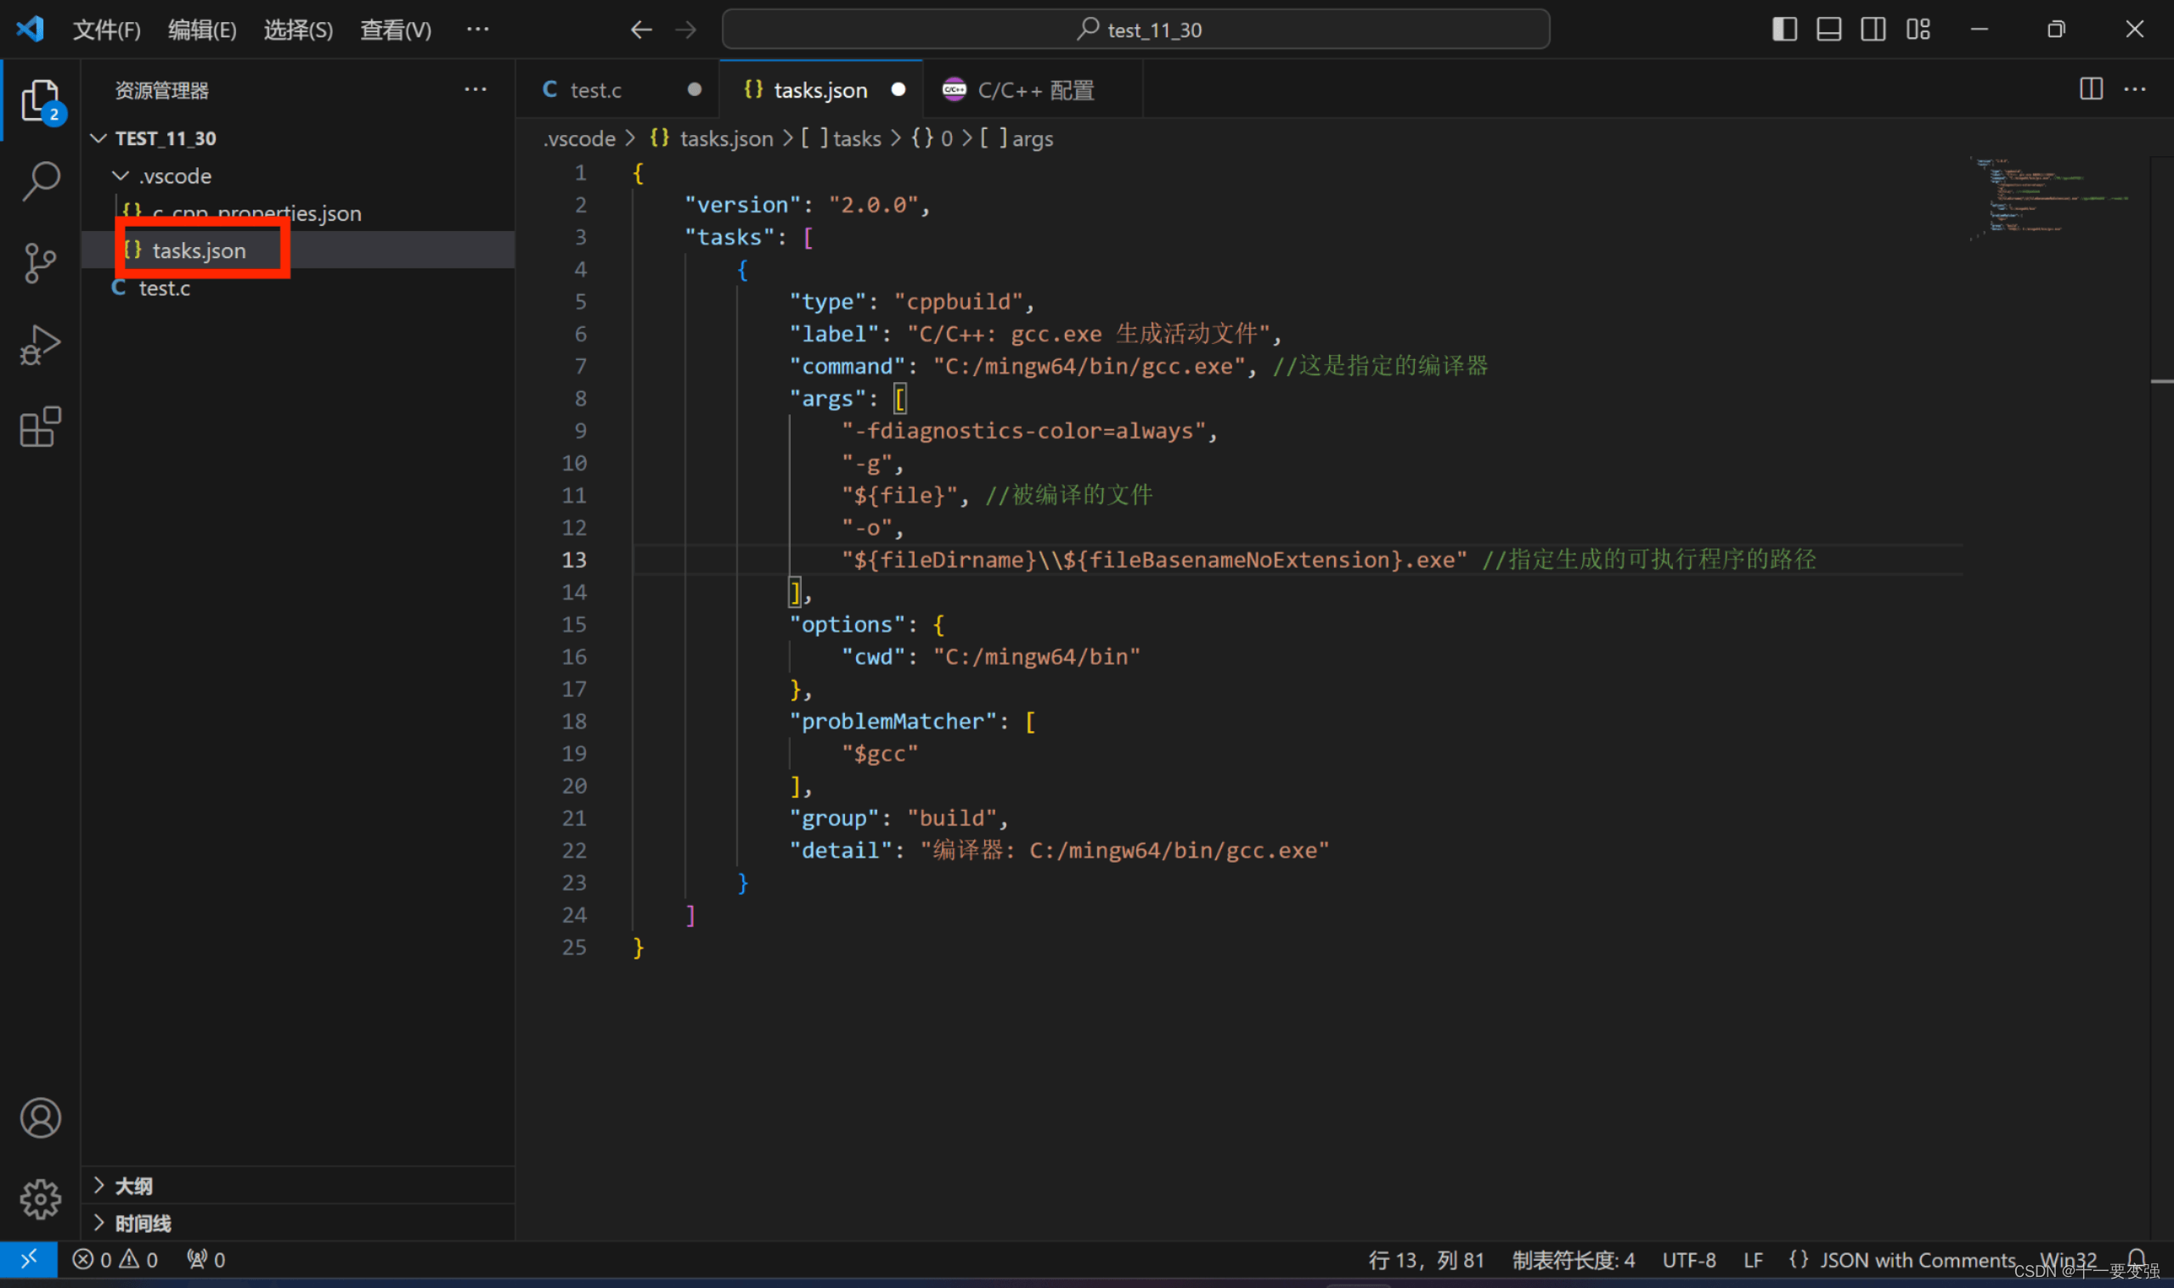Click the 行 13, 列 81 cursor position

[1426, 1259]
